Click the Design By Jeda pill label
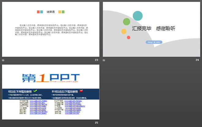The height and width of the screenshot is (127, 202). tap(154, 42)
